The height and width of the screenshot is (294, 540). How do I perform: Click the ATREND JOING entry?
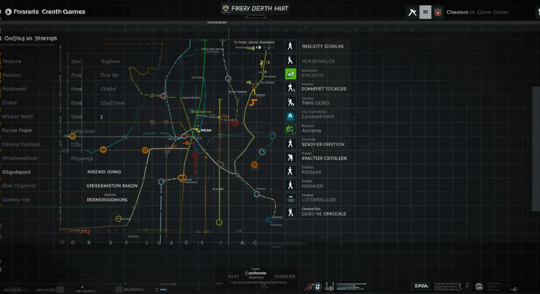coord(104,172)
